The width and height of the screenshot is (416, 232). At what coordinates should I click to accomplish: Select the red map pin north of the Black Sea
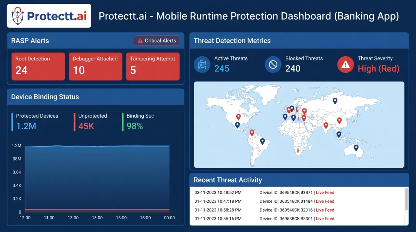pyautogui.click(x=305, y=111)
